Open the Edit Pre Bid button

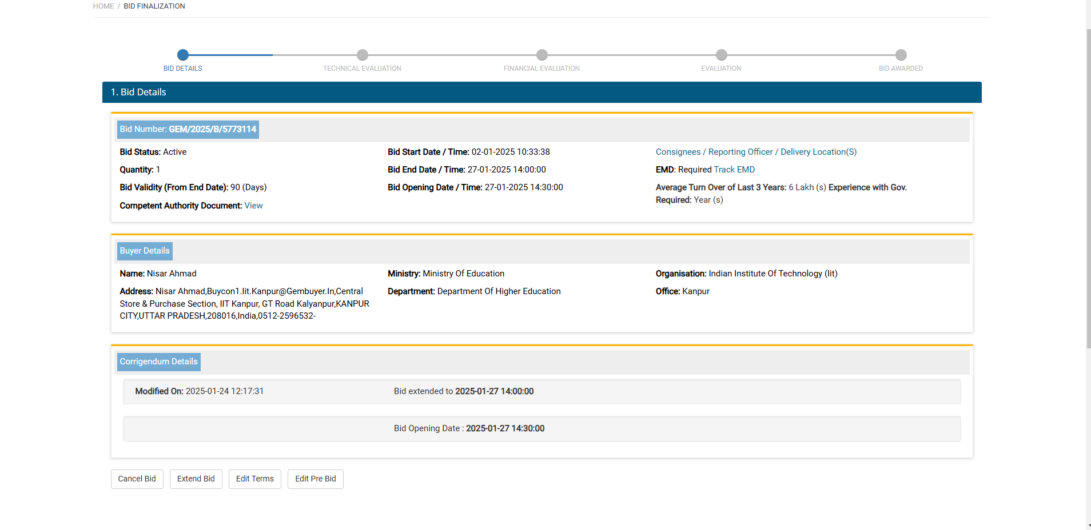(316, 479)
